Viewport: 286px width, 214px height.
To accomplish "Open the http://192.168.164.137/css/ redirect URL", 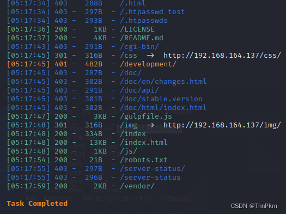I will 222,56.
